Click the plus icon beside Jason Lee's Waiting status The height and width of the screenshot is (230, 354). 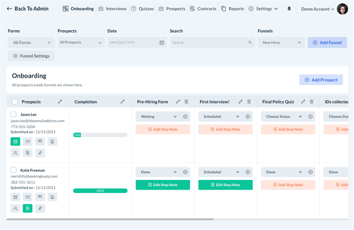tap(186, 116)
